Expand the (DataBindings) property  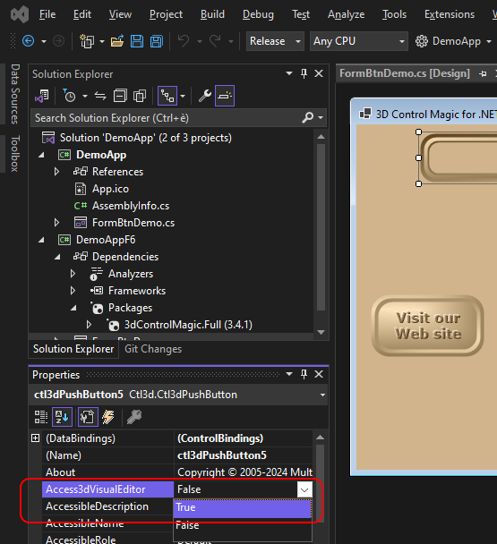[36, 438]
